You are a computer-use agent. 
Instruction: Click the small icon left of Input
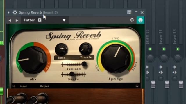pyautogui.click(x=14, y=86)
